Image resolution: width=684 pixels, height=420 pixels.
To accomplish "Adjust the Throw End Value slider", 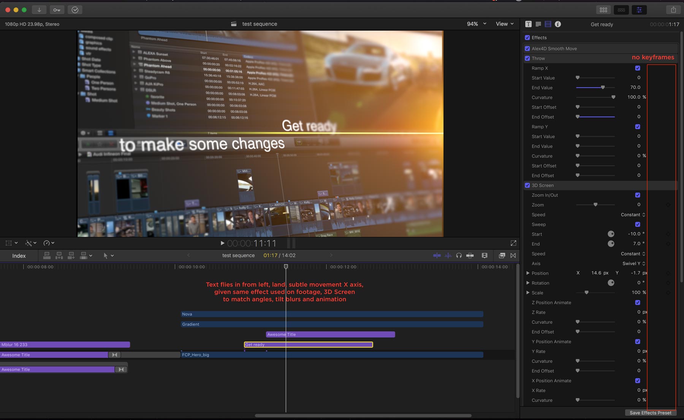I will (595, 88).
